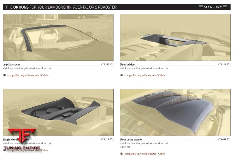This screenshot has height=157, width=234.
Task: Click the carbon fibre description under Roof cover cabrio
Action: (144, 143)
